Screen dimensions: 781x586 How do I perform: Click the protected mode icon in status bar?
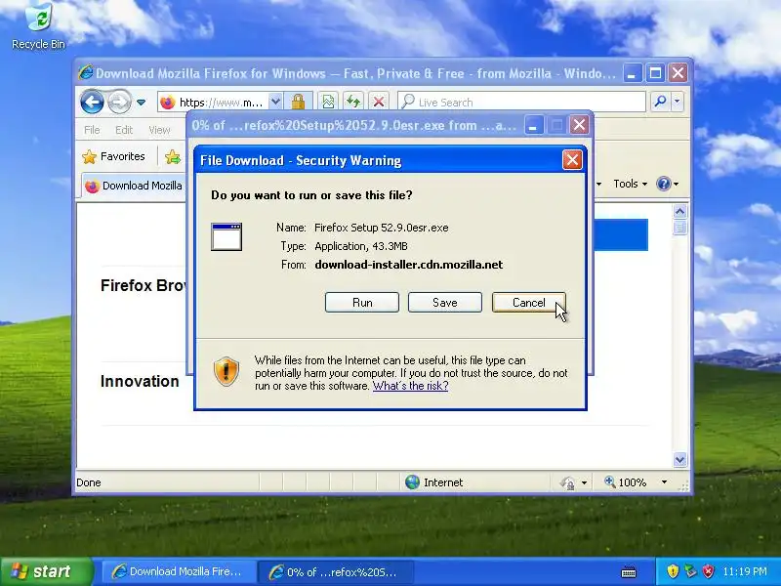568,482
